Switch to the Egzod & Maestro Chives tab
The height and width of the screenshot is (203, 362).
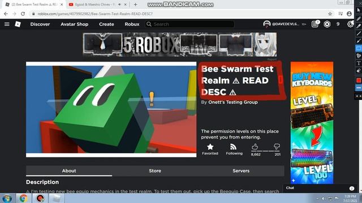pyautogui.click(x=94, y=5)
